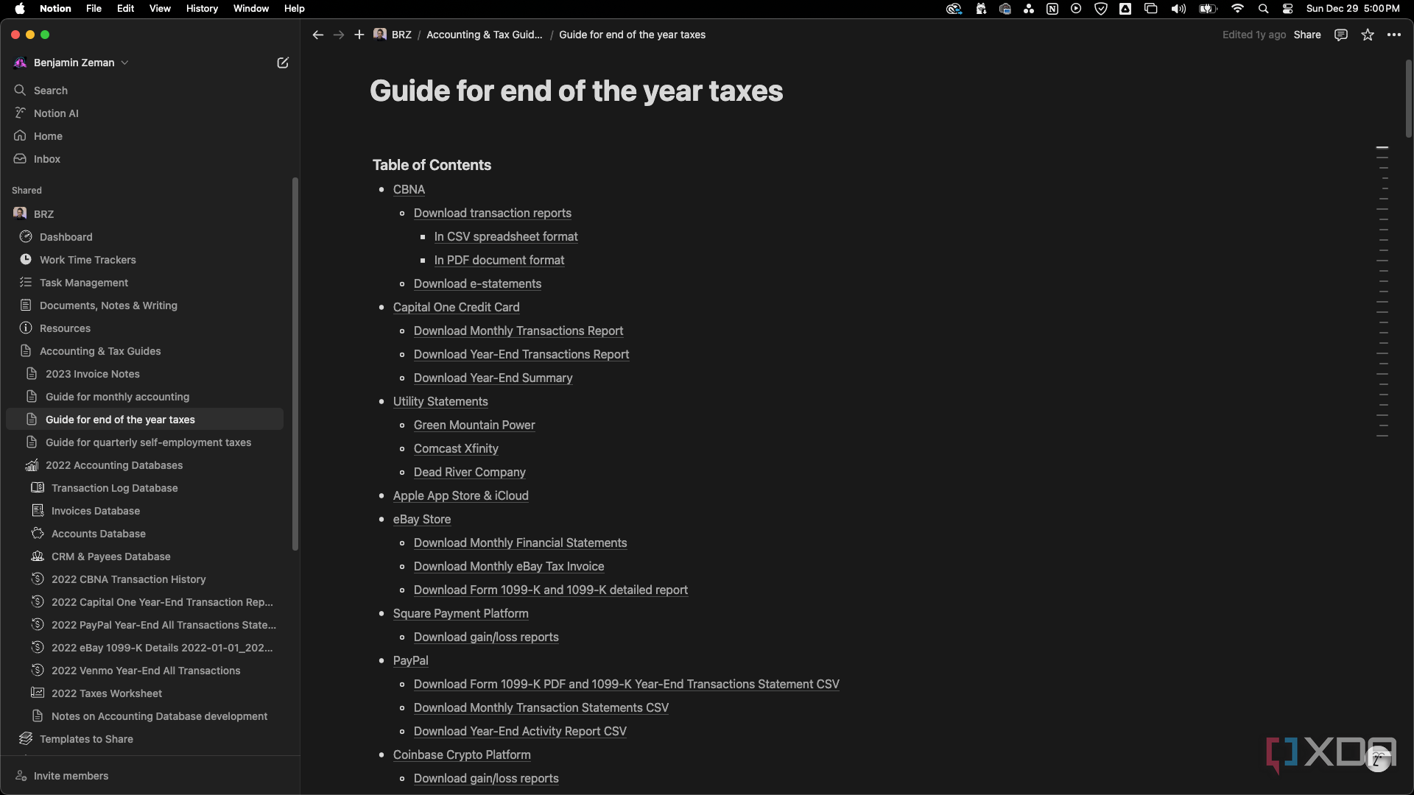Click the Invite members button
This screenshot has width=1414, height=795.
70,774
